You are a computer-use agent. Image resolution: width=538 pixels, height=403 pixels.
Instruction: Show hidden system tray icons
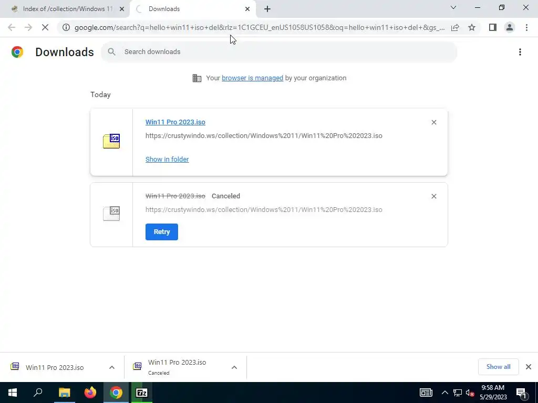tap(444, 393)
